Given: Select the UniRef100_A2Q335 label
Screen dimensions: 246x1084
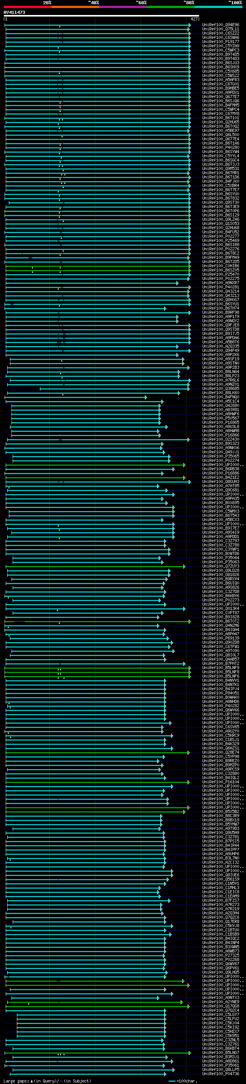Looking at the screenshot, I should click(x=221, y=346).
